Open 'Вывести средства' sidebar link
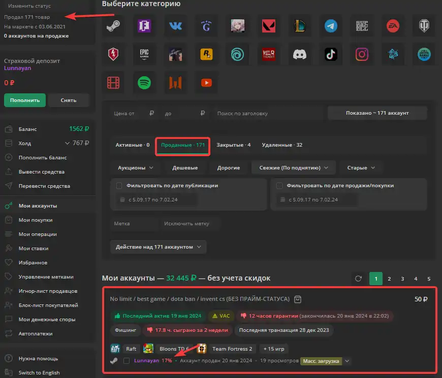This screenshot has width=442, height=378. click(x=42, y=172)
